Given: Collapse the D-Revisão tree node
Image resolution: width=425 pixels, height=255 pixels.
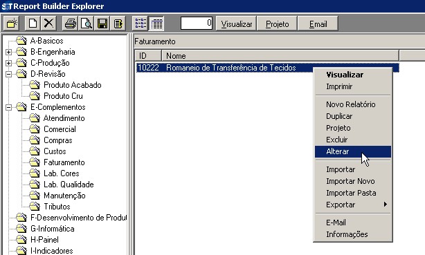Looking at the screenshot, I should coord(9,74).
